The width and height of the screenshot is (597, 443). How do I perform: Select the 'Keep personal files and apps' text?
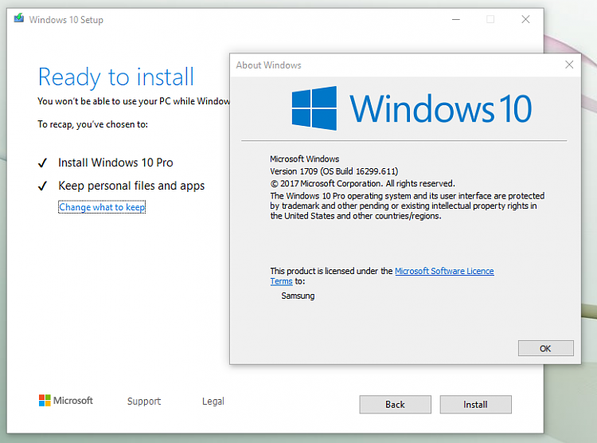click(131, 186)
